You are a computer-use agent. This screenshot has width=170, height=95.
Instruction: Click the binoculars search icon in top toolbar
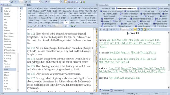[x=26, y=2]
